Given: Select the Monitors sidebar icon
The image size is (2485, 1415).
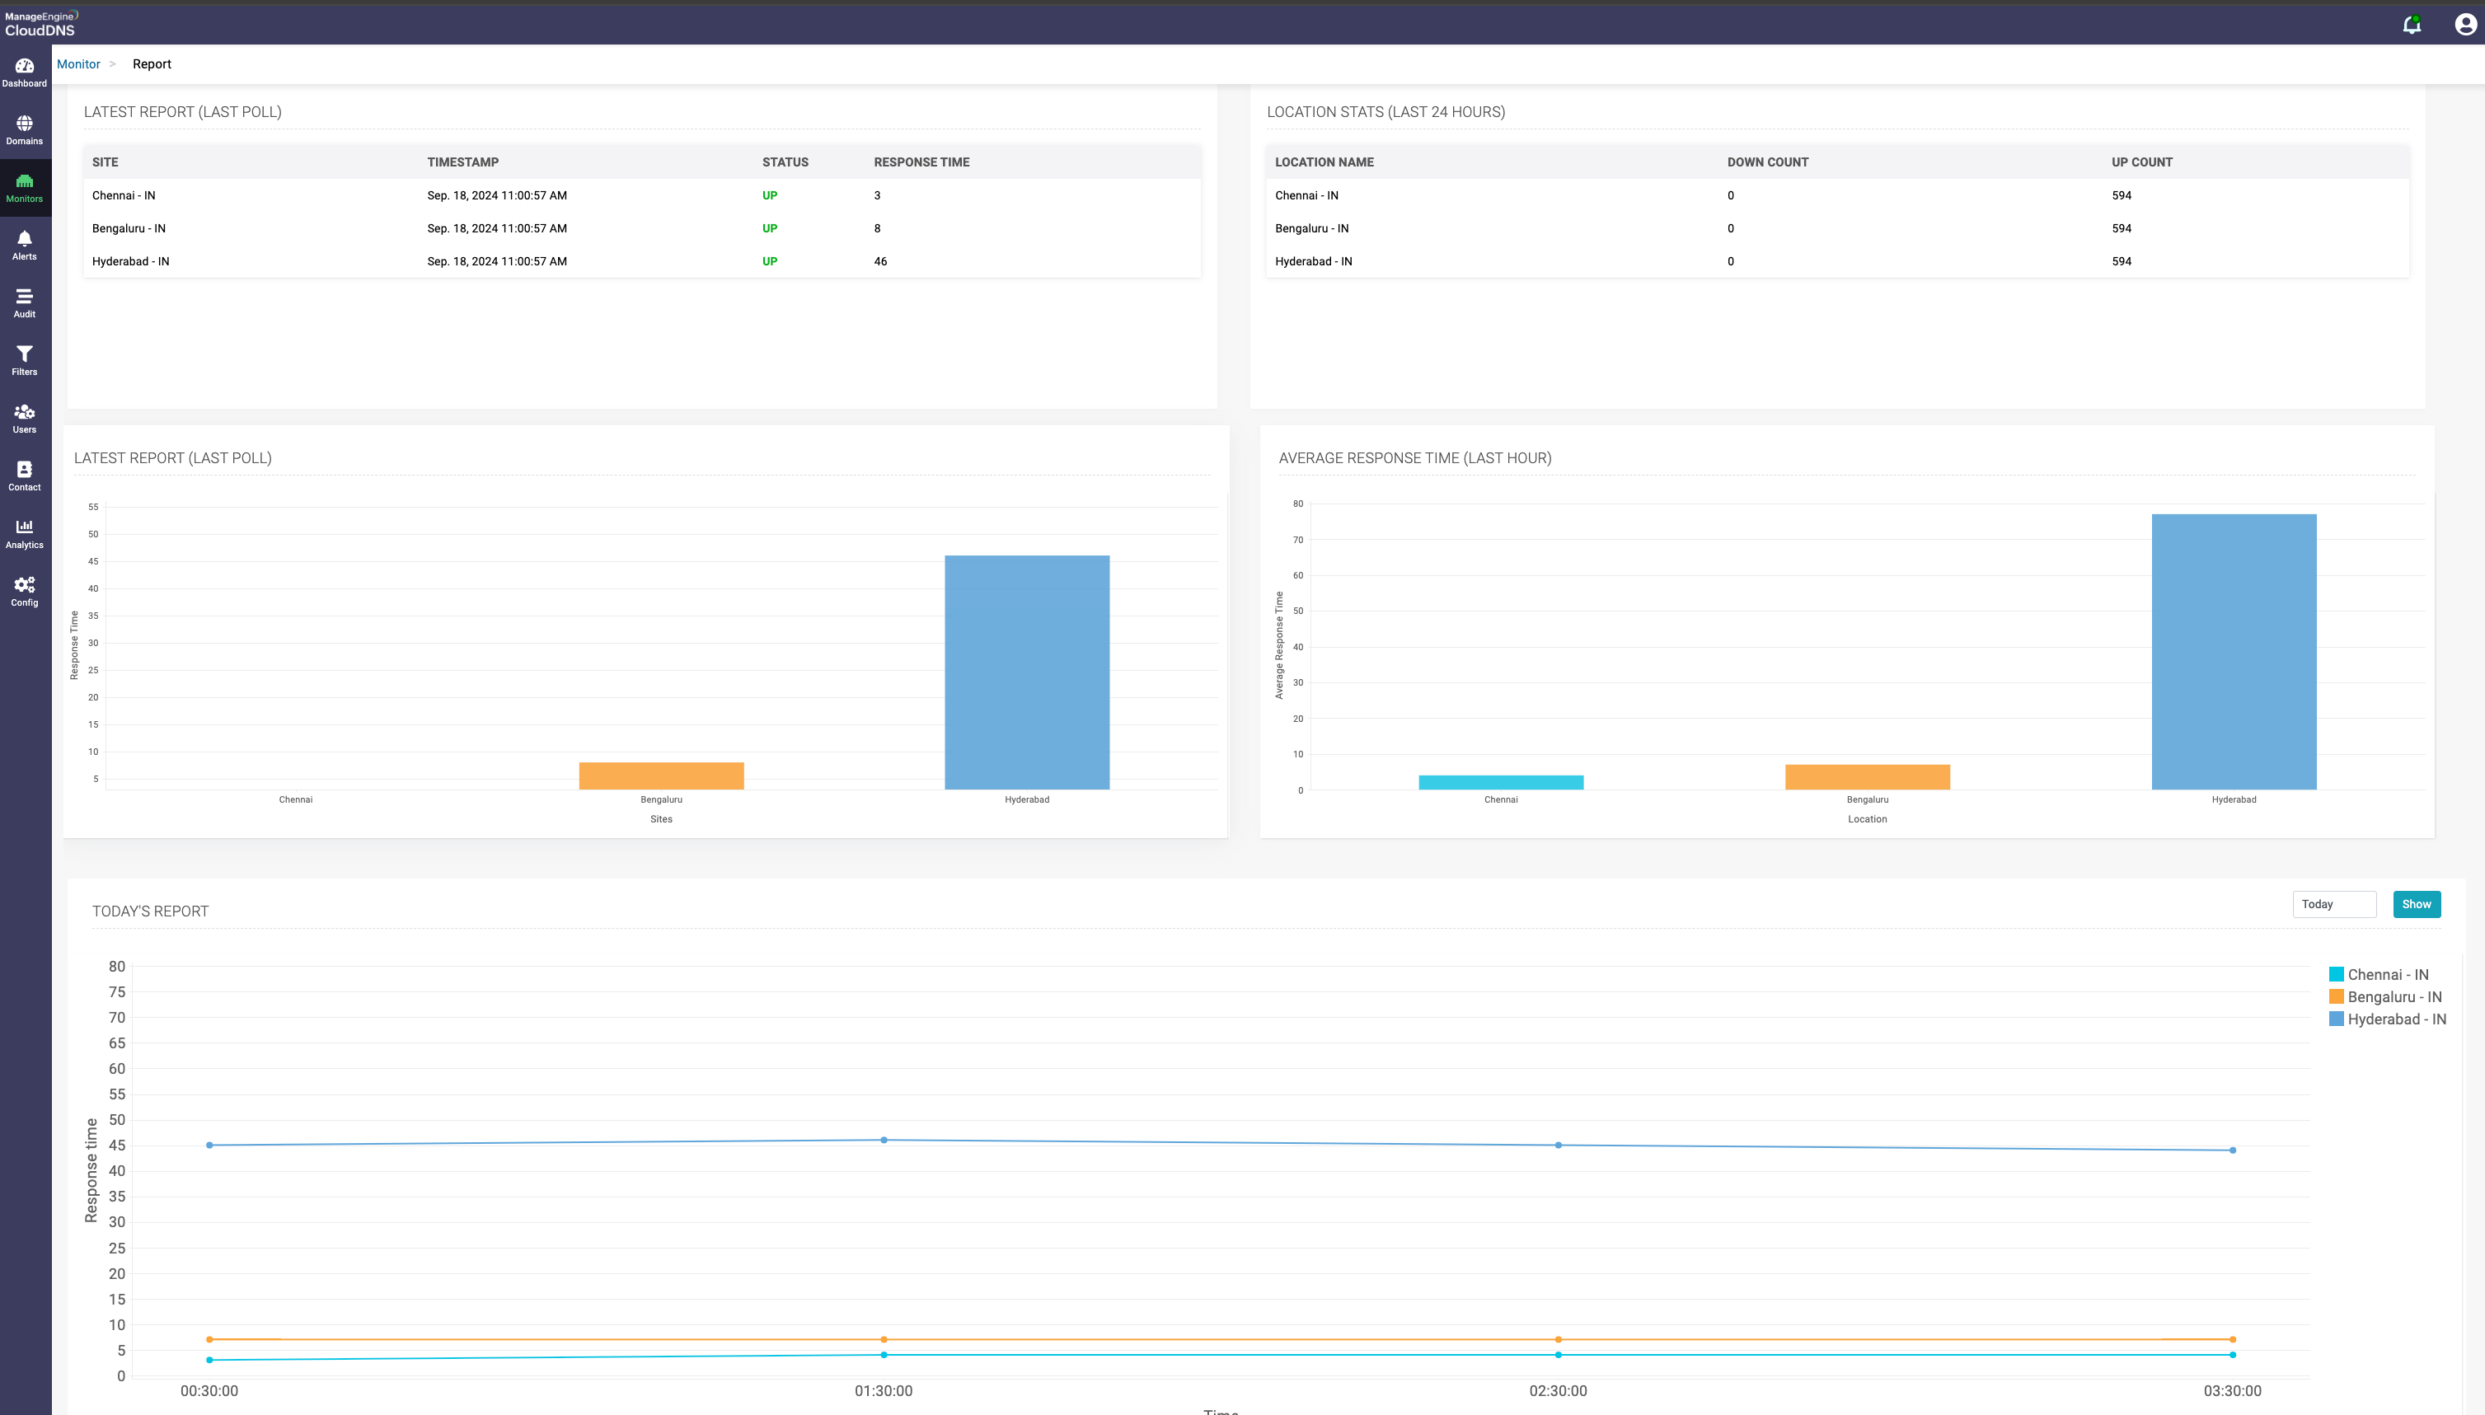Looking at the screenshot, I should click(24, 188).
